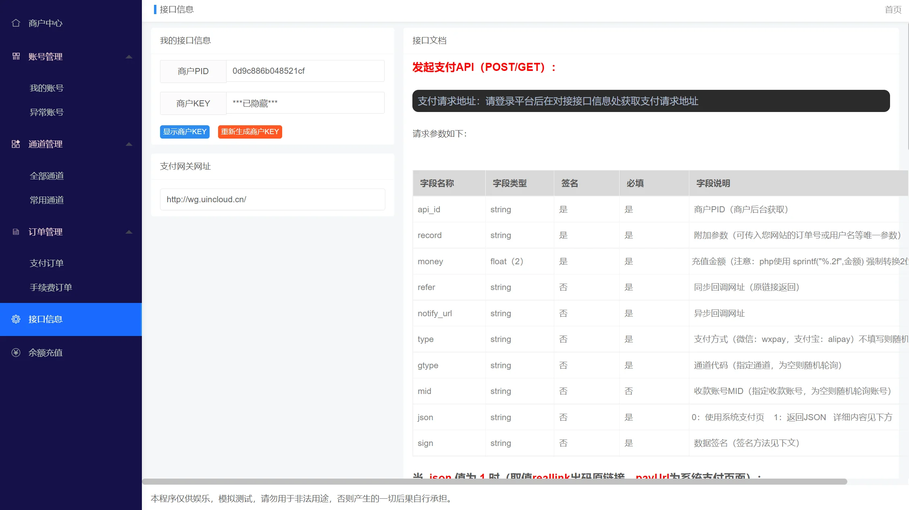Click the 通道管理 blocks icon
The image size is (909, 510).
click(16, 144)
